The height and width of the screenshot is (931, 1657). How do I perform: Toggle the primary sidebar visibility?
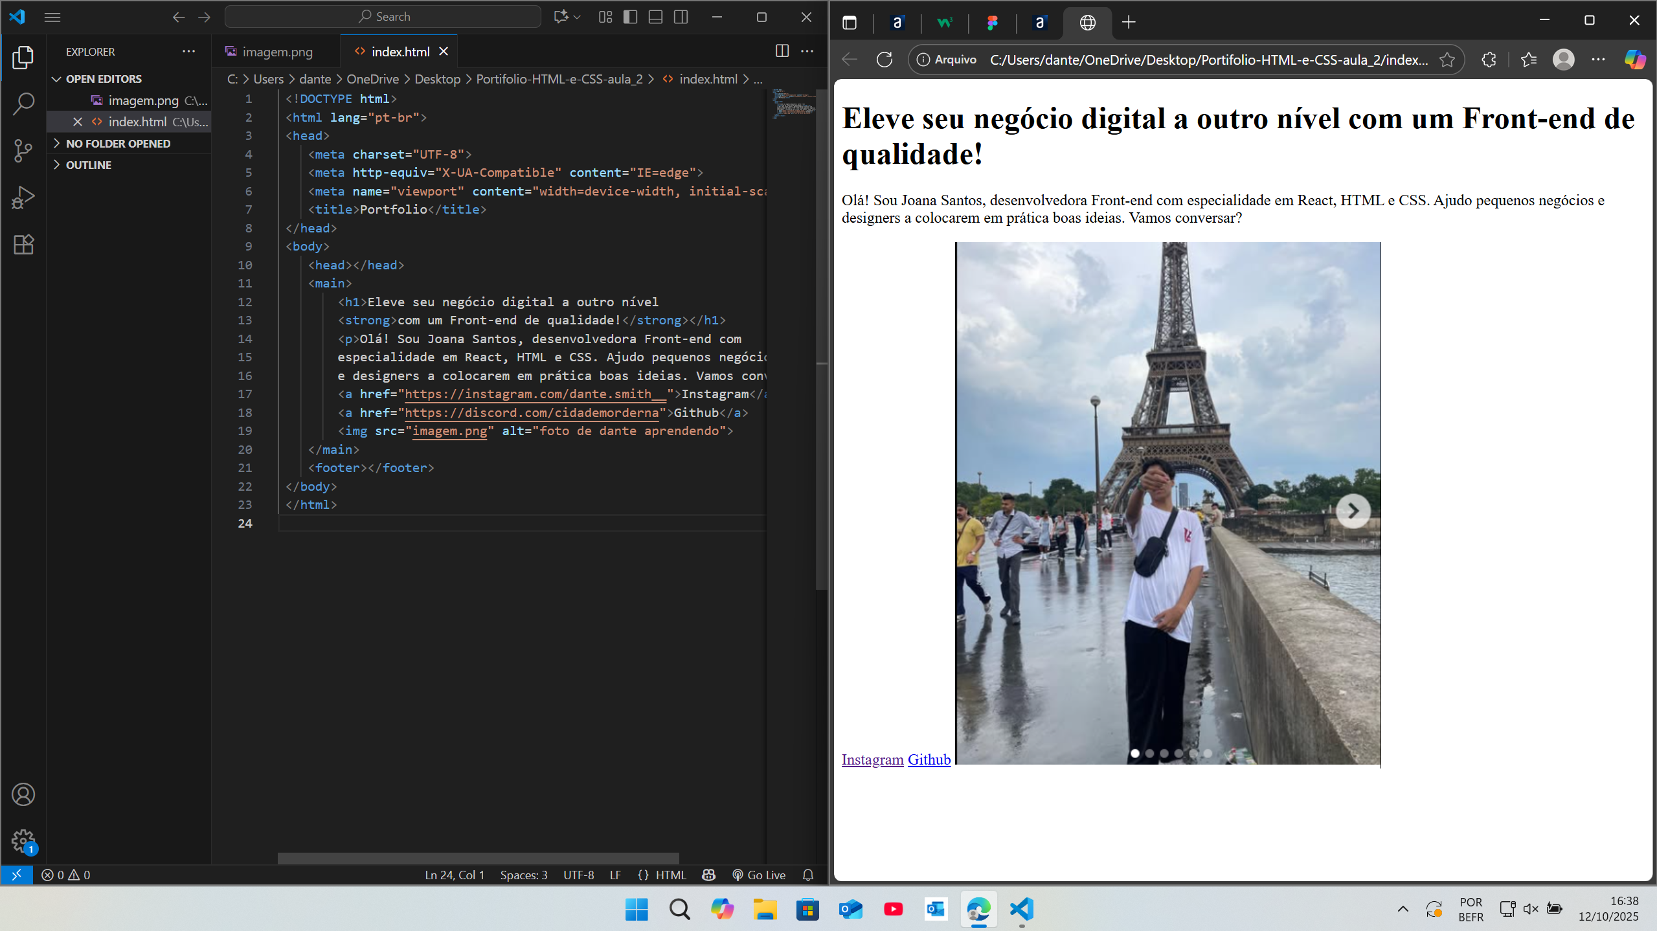[x=630, y=17]
